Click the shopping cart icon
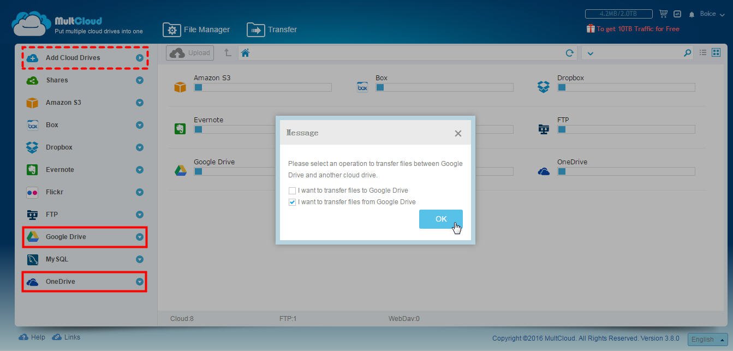This screenshot has height=351, width=733. click(x=664, y=14)
